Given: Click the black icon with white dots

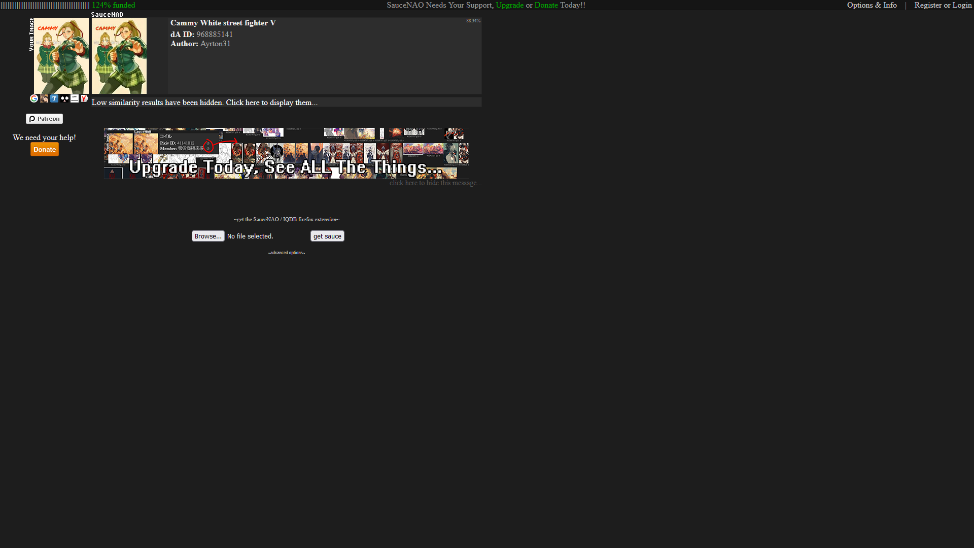Looking at the screenshot, I should coord(64,98).
